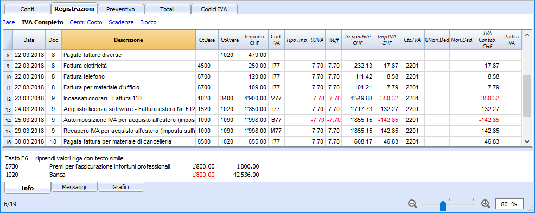Screen dimensions: 535x213
Task: Click the 4'549.68 Imponibile cell
Action: 358,99
